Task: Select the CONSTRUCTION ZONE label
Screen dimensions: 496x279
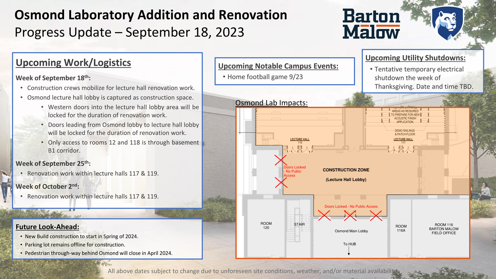Action: (x=346, y=169)
